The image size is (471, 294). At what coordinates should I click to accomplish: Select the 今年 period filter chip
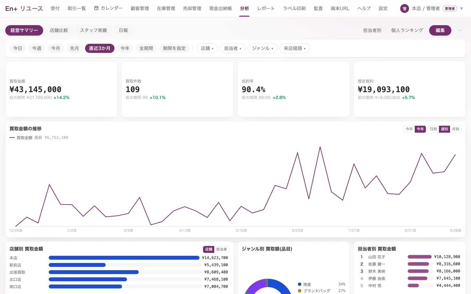(125, 48)
